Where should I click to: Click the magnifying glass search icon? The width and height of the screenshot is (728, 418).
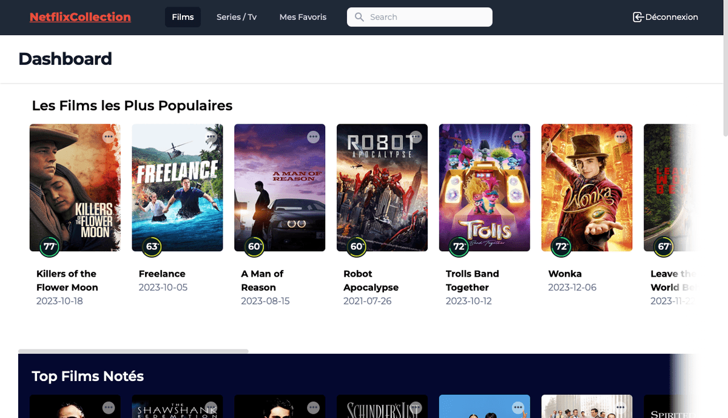(x=359, y=17)
